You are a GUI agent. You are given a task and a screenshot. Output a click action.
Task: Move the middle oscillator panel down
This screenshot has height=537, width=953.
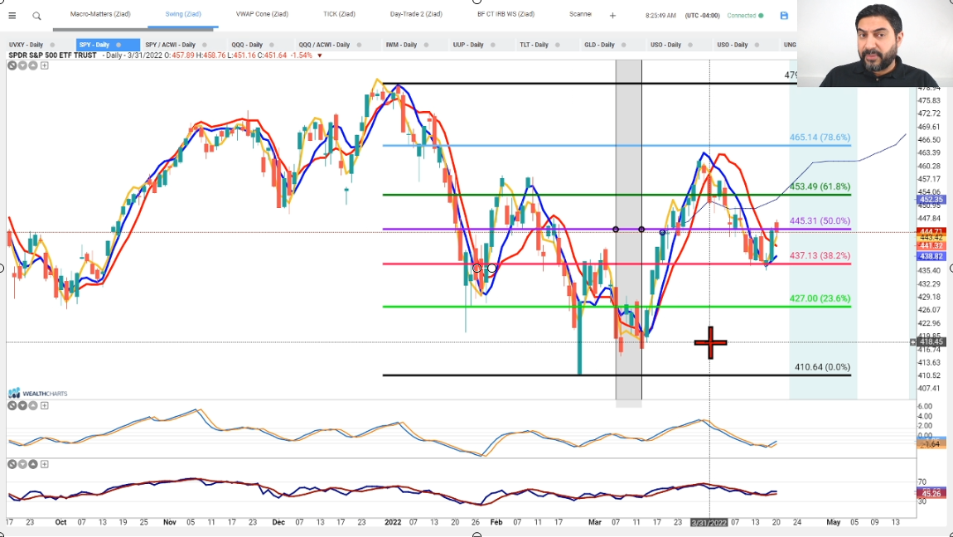pyautogui.click(x=22, y=405)
